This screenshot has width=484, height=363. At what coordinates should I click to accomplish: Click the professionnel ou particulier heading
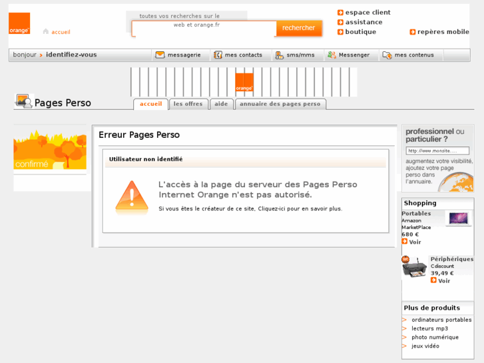pos(435,135)
